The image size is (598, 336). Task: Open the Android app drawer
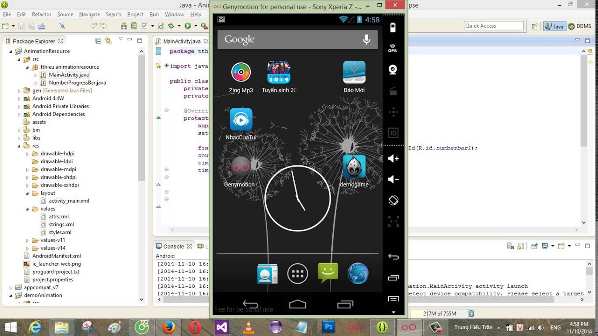(298, 273)
